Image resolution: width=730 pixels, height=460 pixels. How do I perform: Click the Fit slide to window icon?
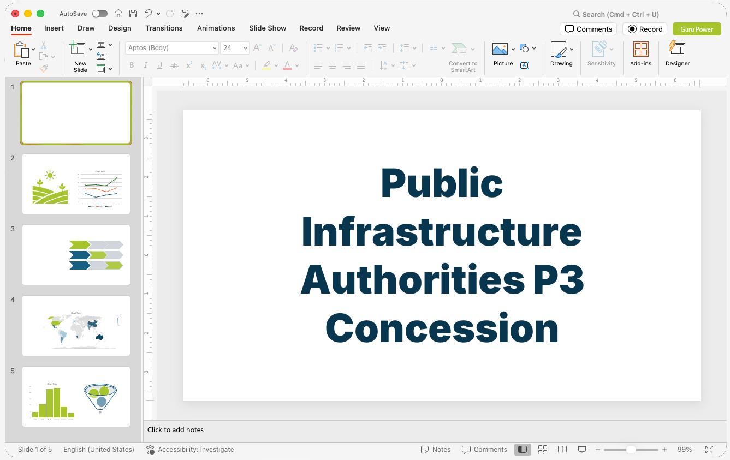point(709,450)
